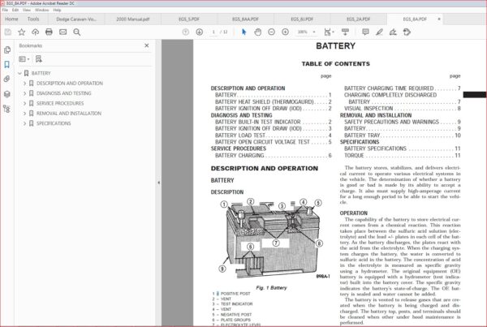Switch to EGS_2A.PDF tab

click(x=359, y=19)
